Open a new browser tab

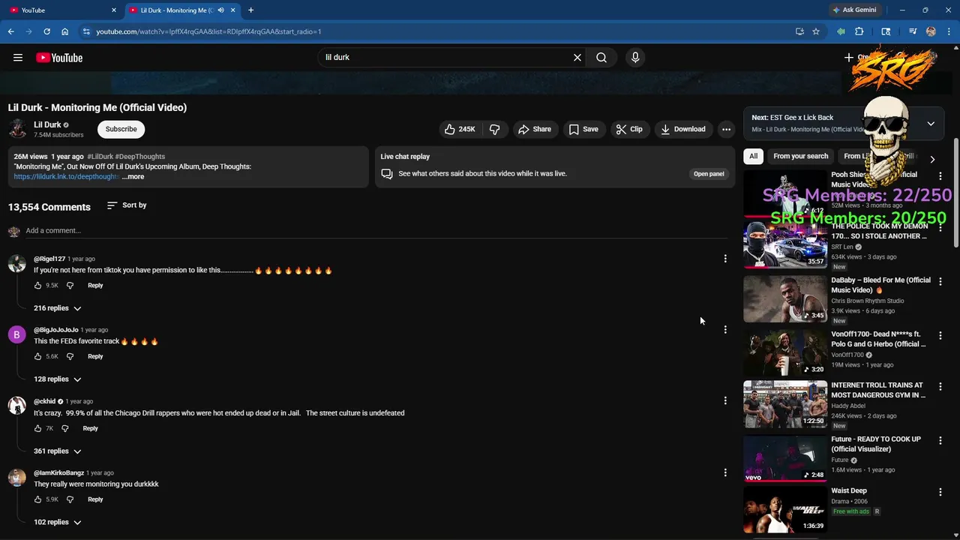pos(250,10)
